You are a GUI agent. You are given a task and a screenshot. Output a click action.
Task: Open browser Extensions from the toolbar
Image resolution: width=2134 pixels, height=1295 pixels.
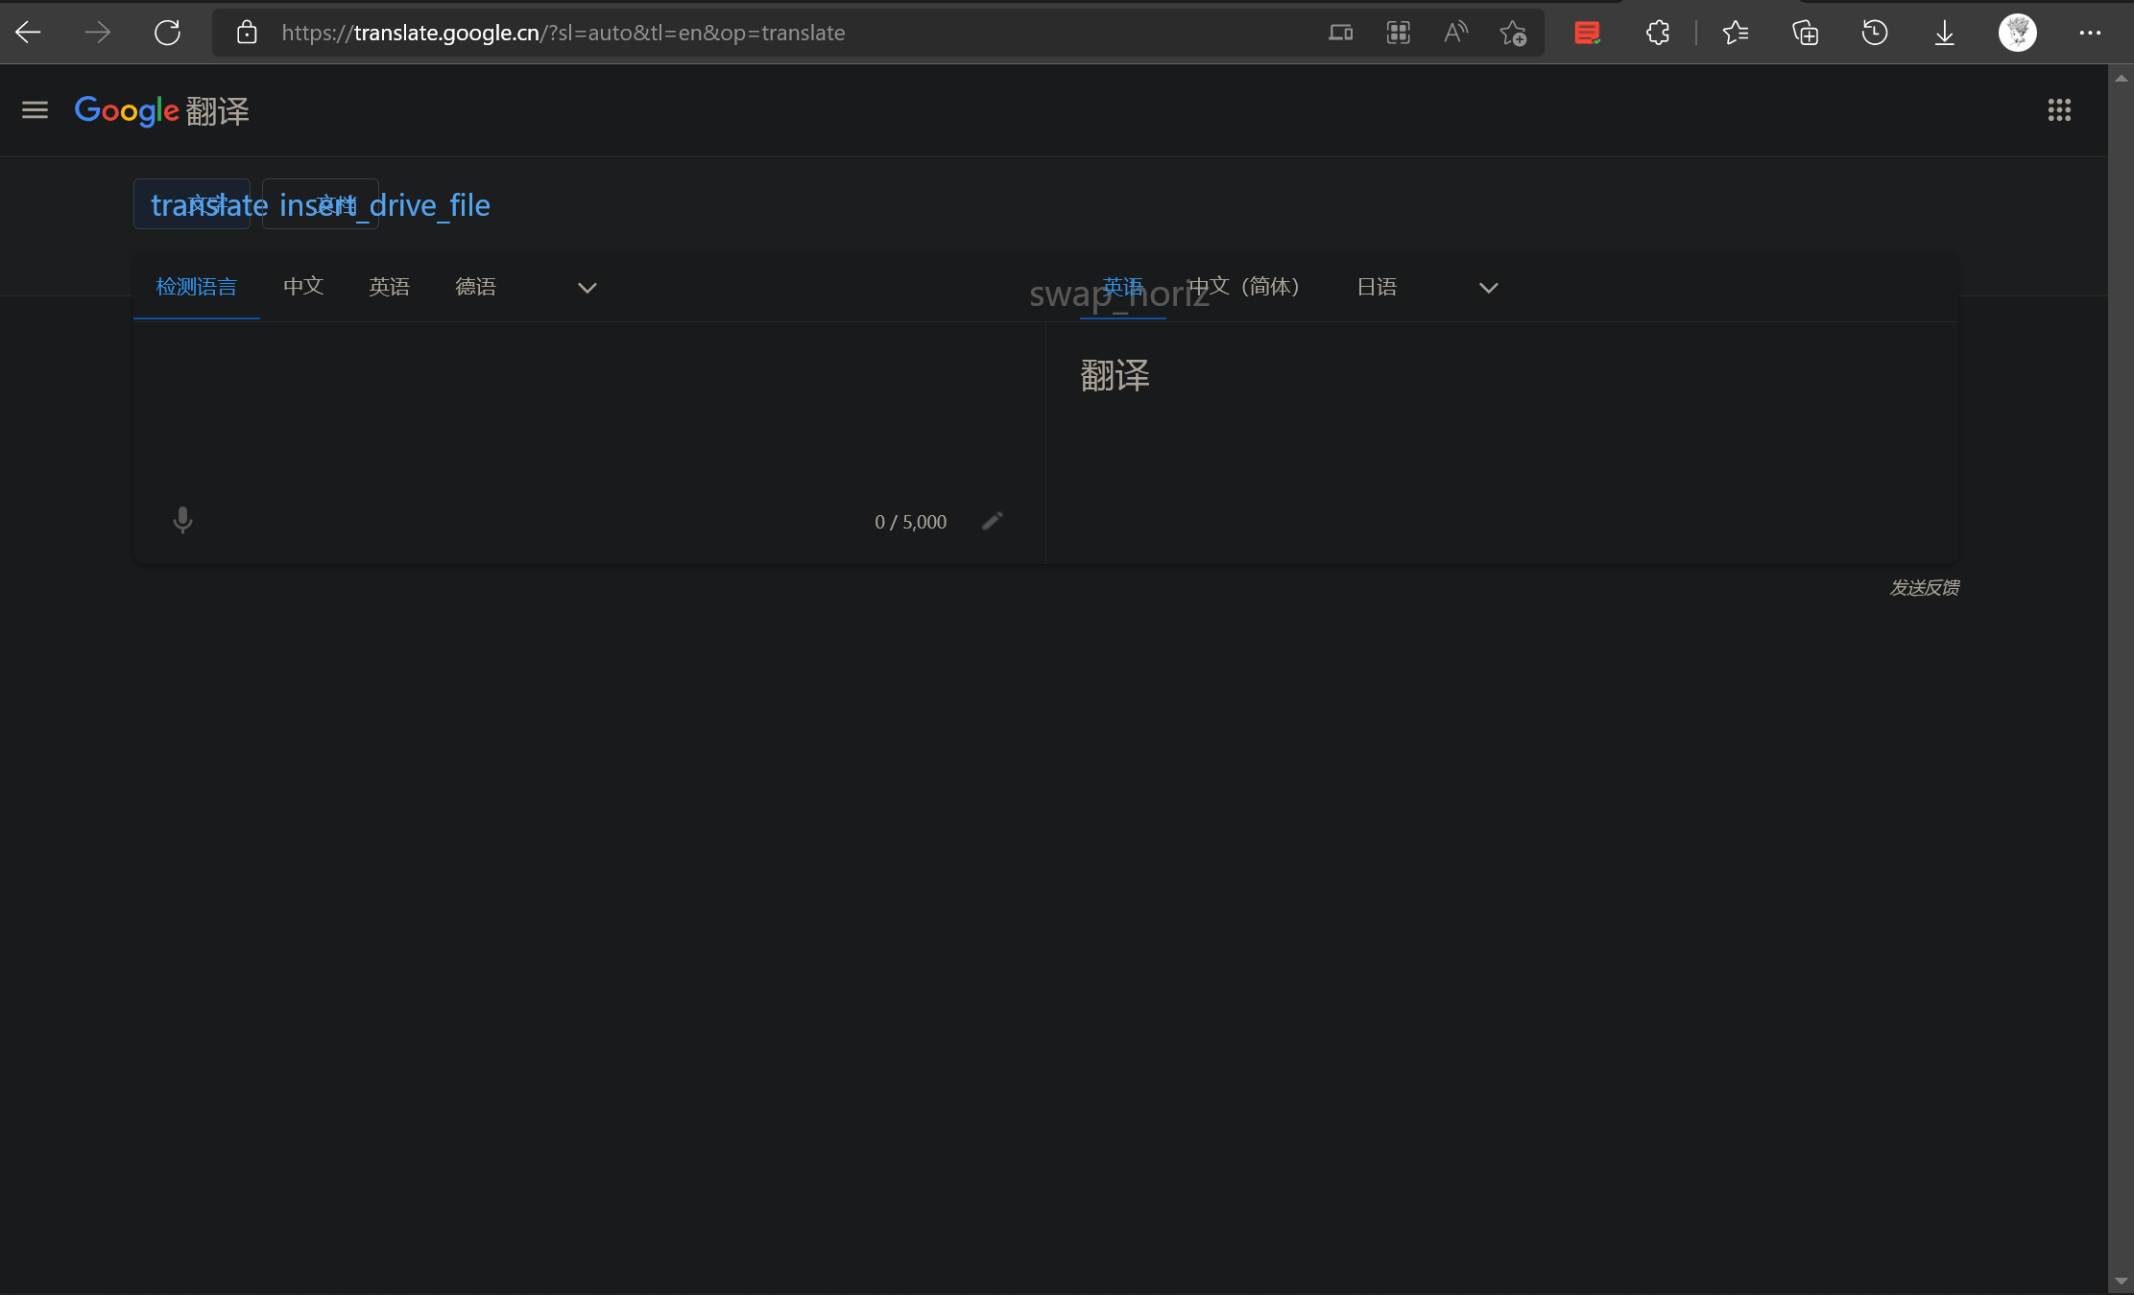pos(1658,32)
